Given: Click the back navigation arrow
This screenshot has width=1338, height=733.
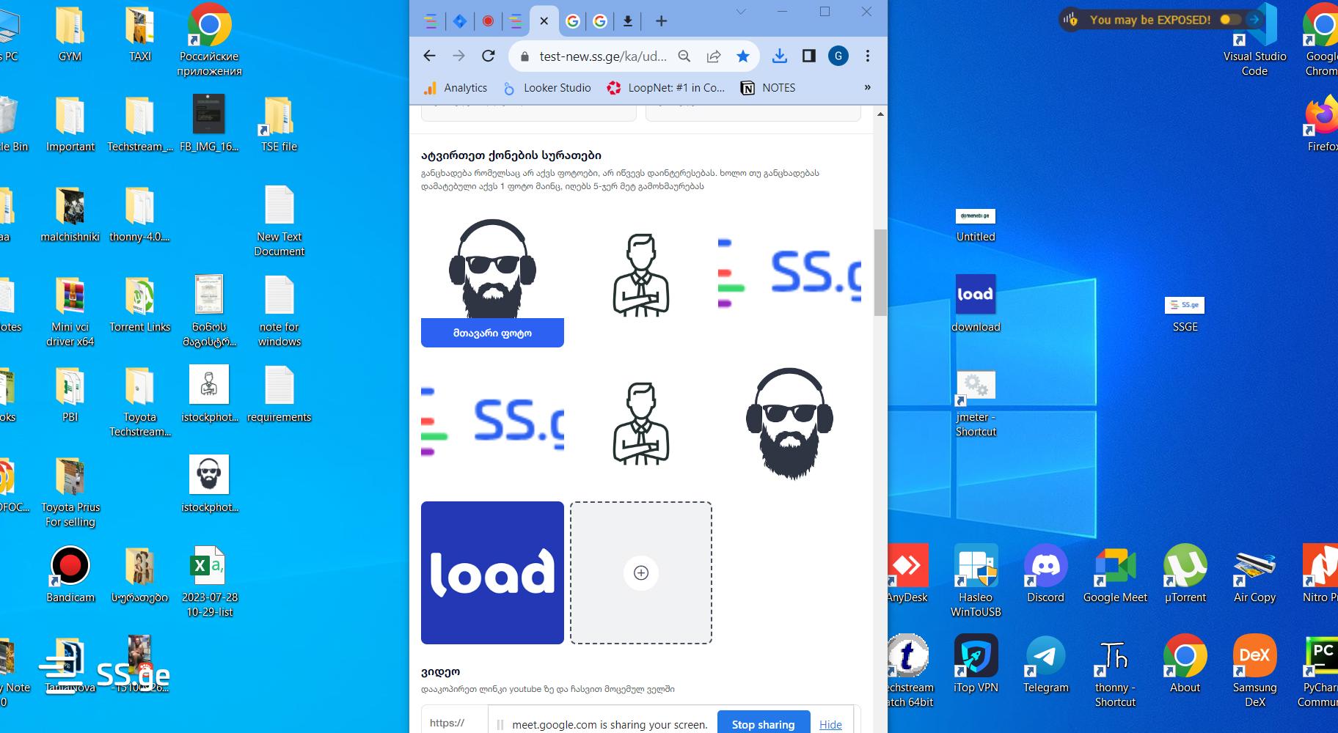Looking at the screenshot, I should click(430, 56).
